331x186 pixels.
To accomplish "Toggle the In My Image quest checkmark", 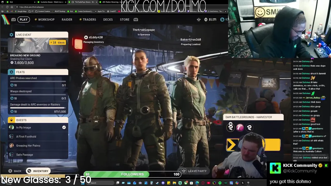I will click(x=64, y=127).
